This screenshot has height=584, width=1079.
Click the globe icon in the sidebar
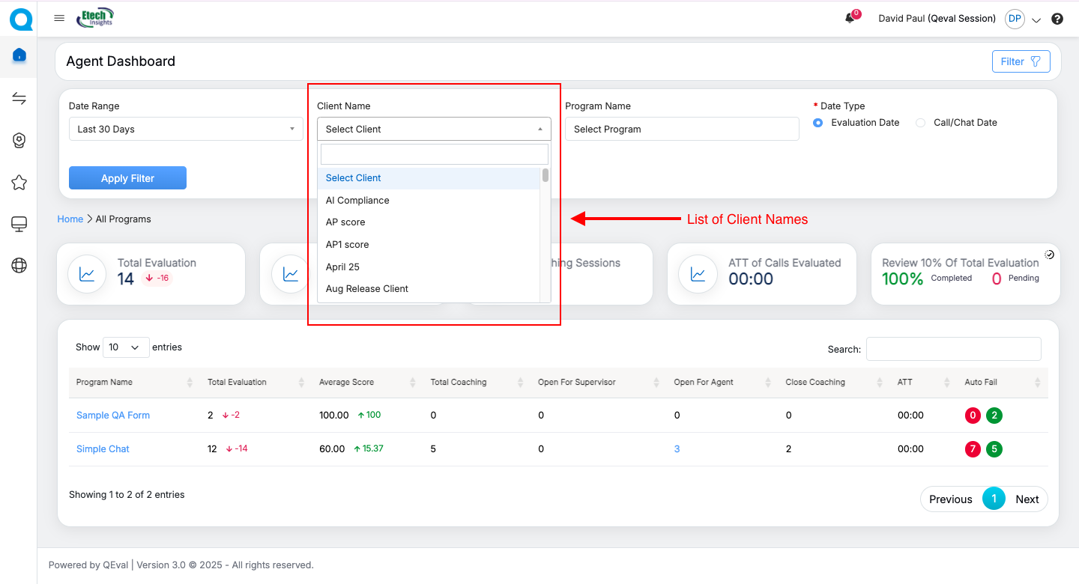tap(19, 266)
